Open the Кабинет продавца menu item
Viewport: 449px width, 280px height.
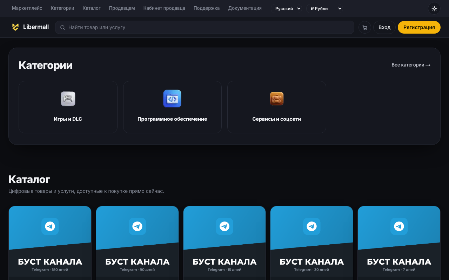tap(164, 8)
